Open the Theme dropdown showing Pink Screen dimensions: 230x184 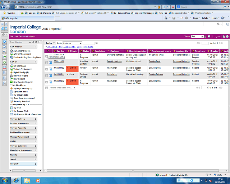click(202, 36)
